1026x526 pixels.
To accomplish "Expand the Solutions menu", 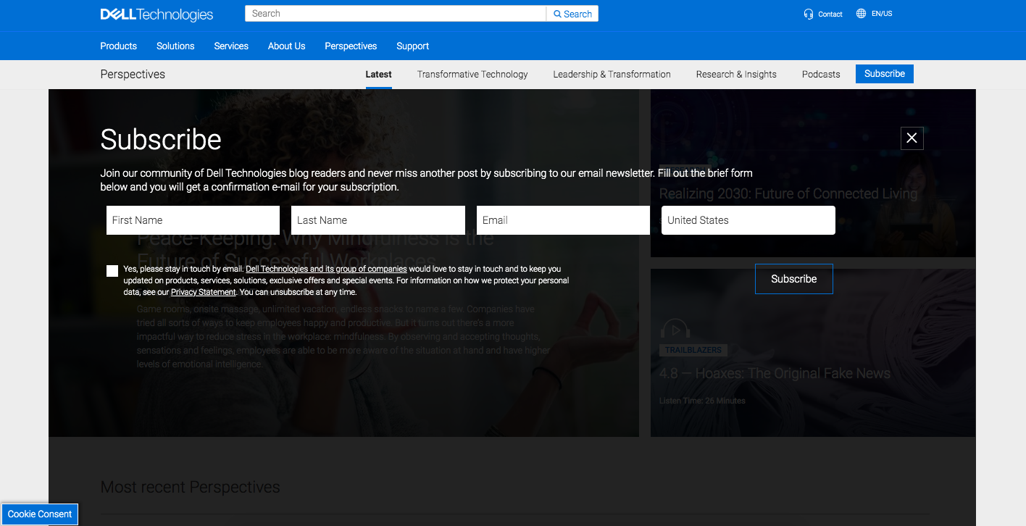I will point(175,46).
